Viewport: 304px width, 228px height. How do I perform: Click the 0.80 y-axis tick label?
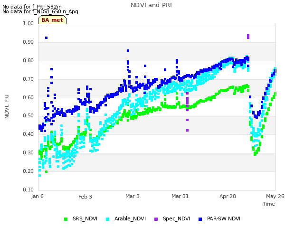coord(28,60)
